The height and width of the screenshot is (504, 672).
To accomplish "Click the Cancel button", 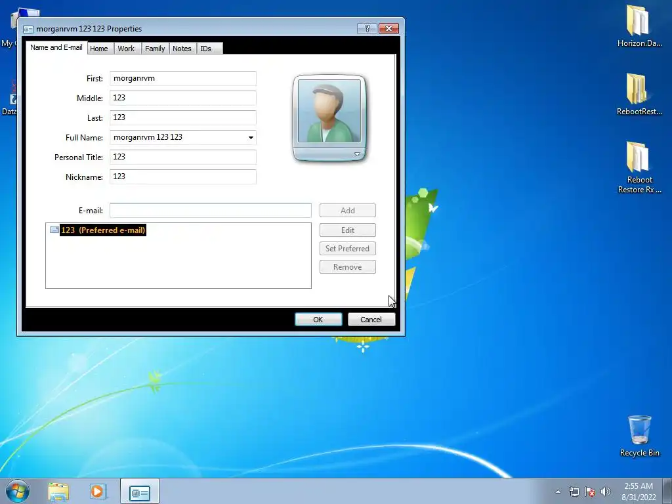I will click(371, 320).
